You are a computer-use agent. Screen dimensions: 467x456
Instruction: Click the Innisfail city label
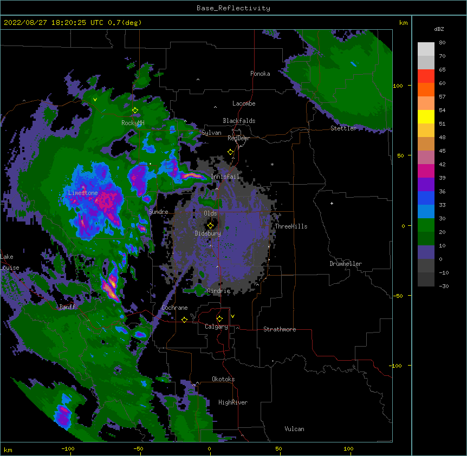tap(225, 177)
